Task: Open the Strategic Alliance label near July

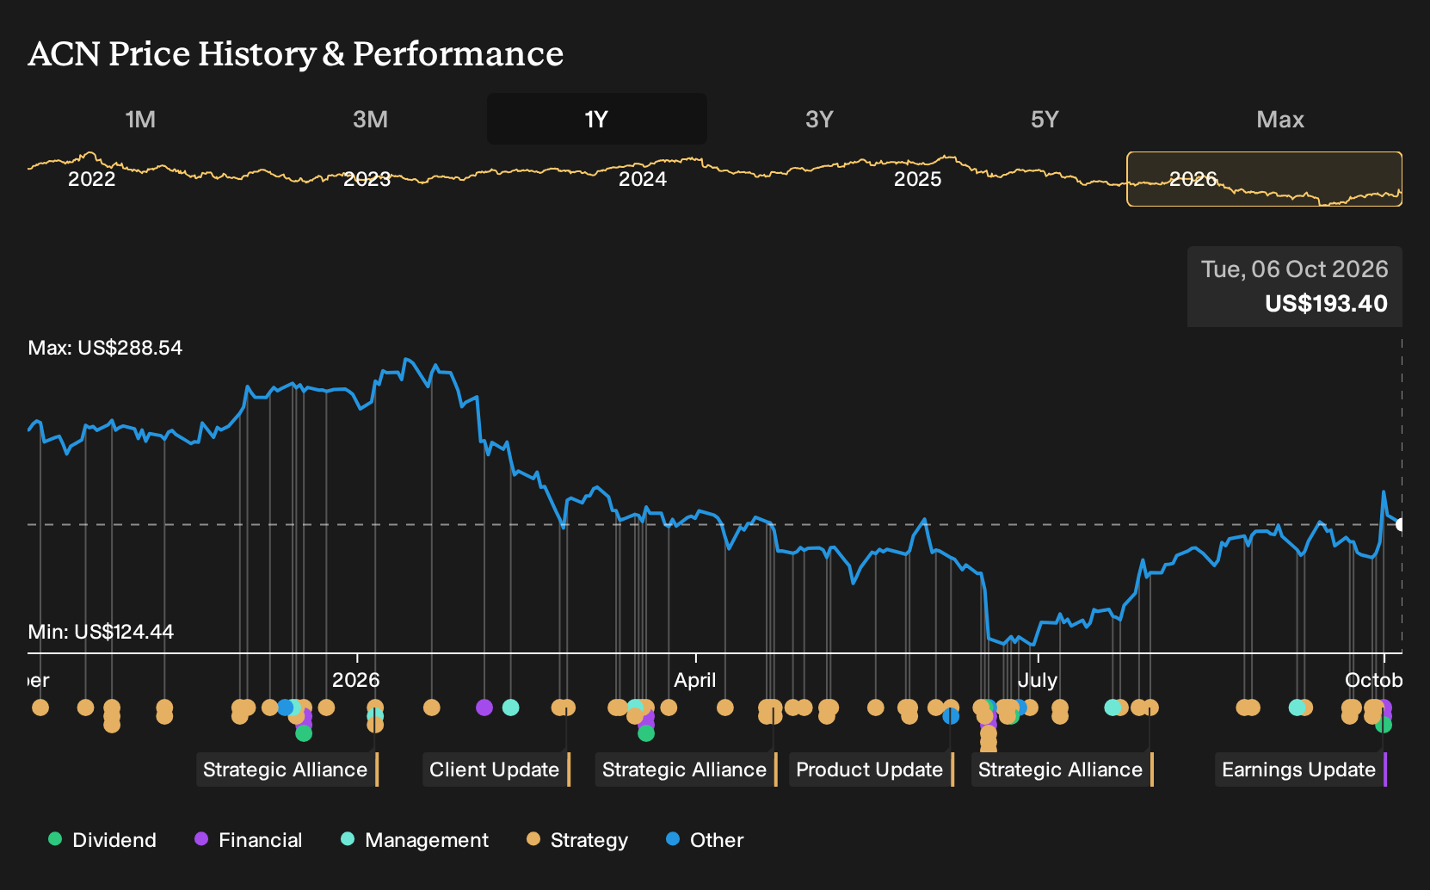Action: (x=1062, y=769)
